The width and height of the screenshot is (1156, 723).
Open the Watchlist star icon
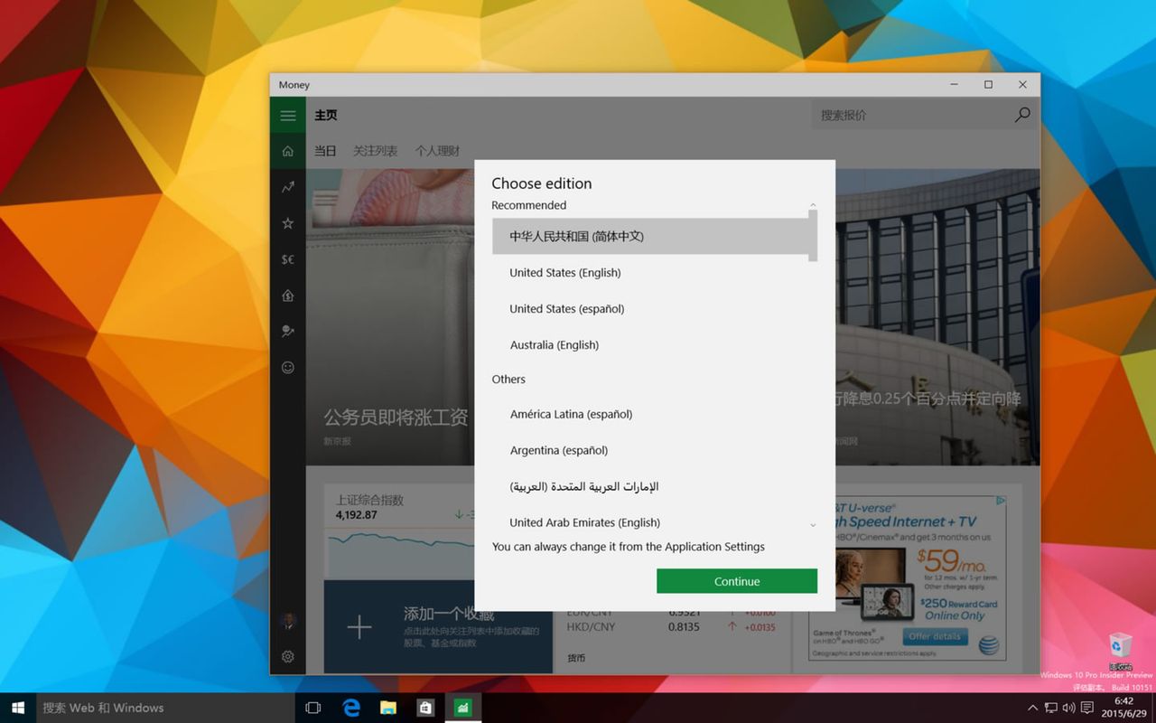click(287, 223)
